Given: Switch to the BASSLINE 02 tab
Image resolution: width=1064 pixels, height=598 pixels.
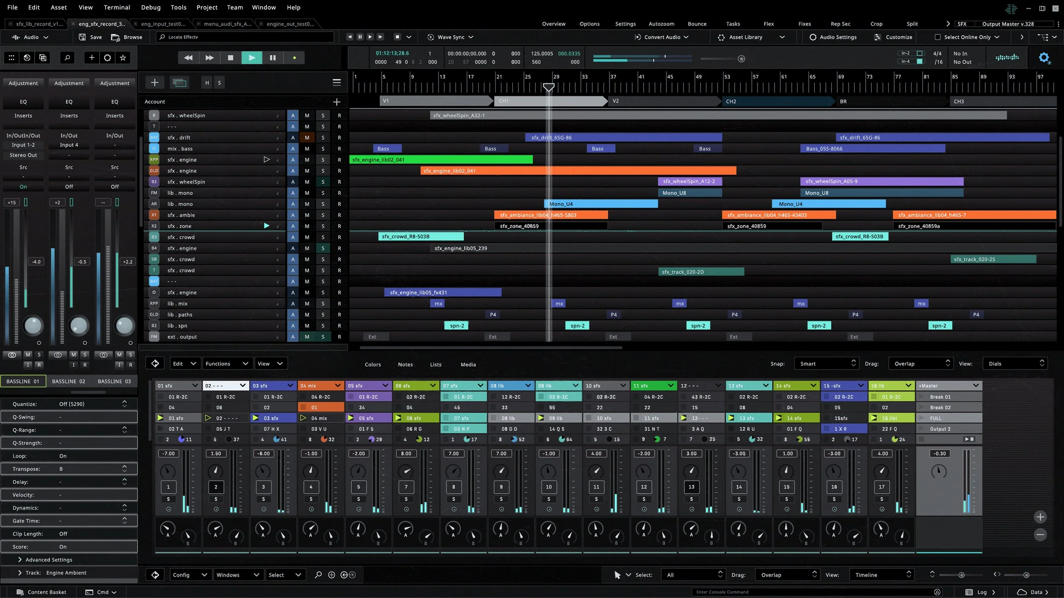Looking at the screenshot, I should (69, 381).
